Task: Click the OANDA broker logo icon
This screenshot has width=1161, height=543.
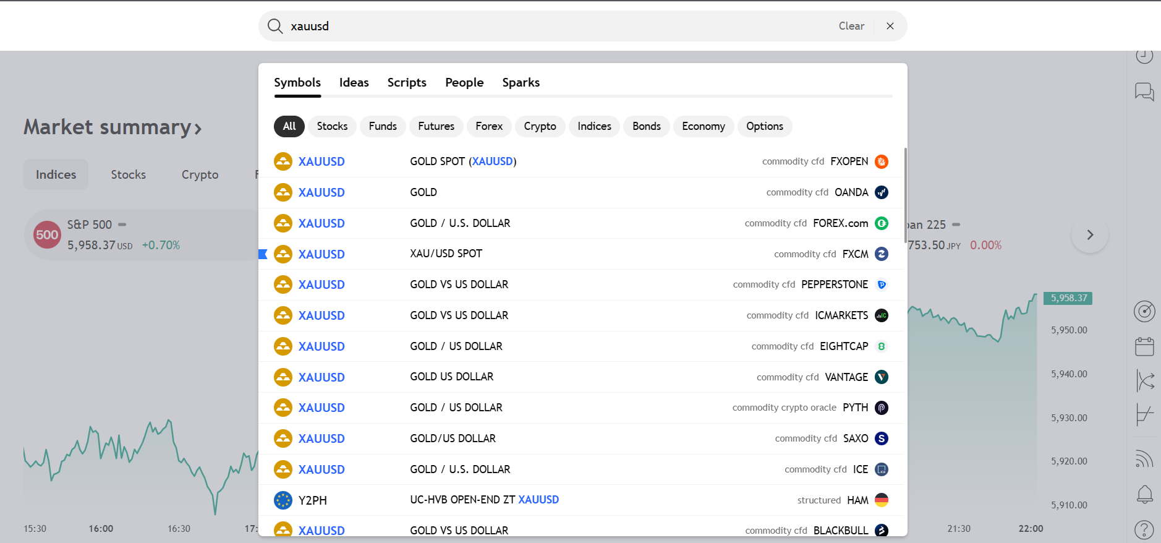Action: pyautogui.click(x=882, y=192)
